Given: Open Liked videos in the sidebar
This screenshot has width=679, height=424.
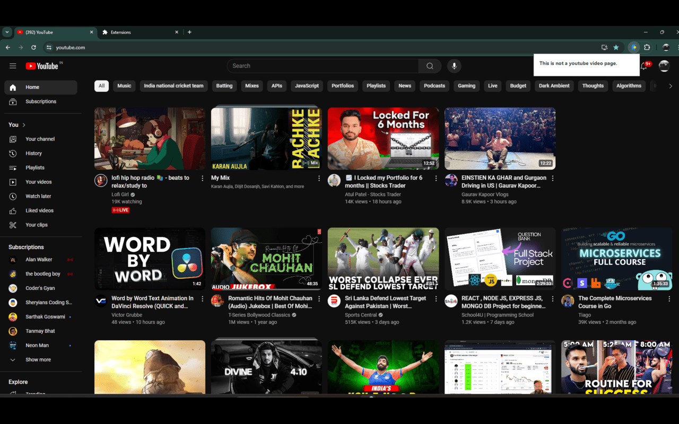Looking at the screenshot, I should click(41, 210).
